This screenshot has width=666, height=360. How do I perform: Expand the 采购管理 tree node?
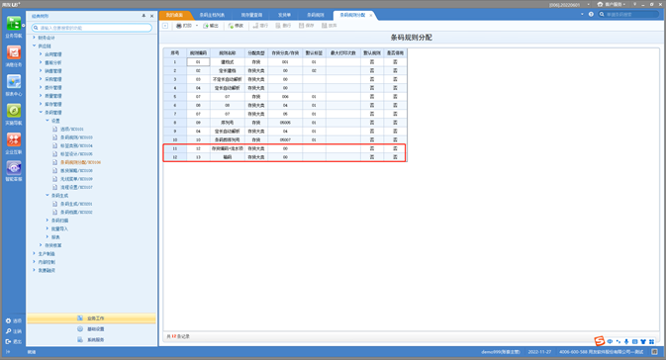pos(41,79)
